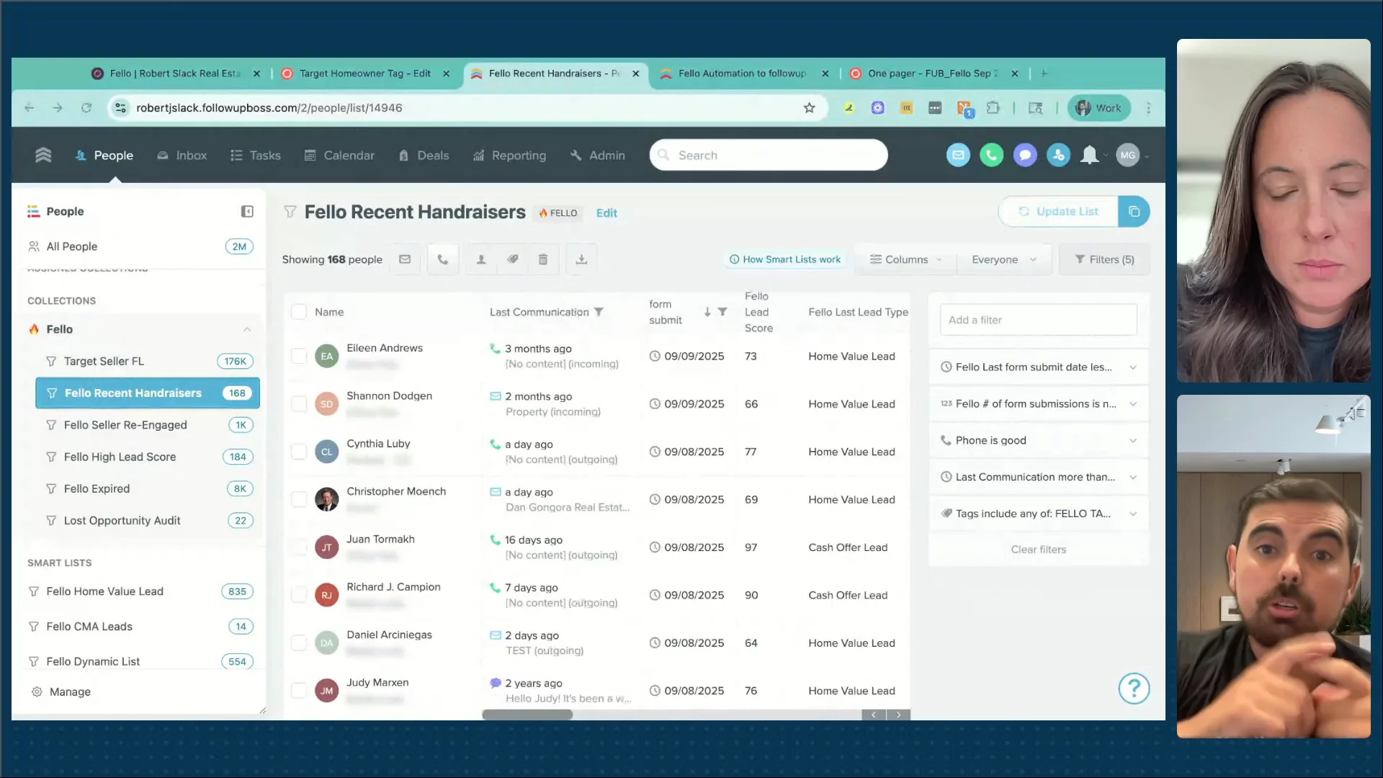
Task: Open the Everyone dropdown
Action: point(1003,259)
